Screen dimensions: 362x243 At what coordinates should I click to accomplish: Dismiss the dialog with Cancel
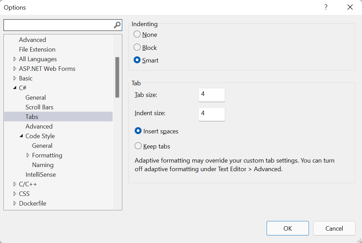334,228
